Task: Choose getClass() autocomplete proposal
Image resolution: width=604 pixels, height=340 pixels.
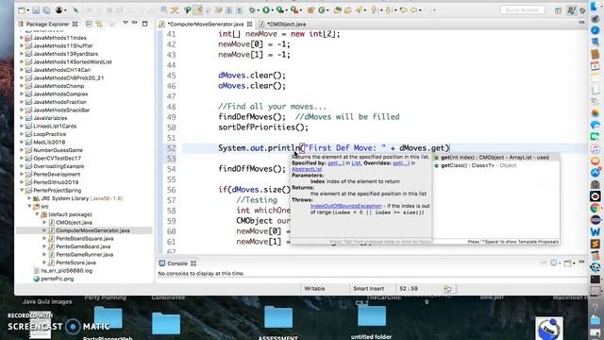Action: click(x=495, y=165)
